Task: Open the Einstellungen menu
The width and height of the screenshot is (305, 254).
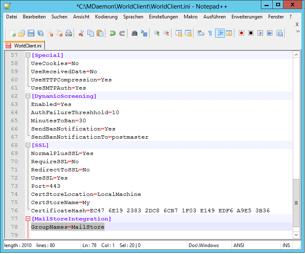Action: pos(163,17)
